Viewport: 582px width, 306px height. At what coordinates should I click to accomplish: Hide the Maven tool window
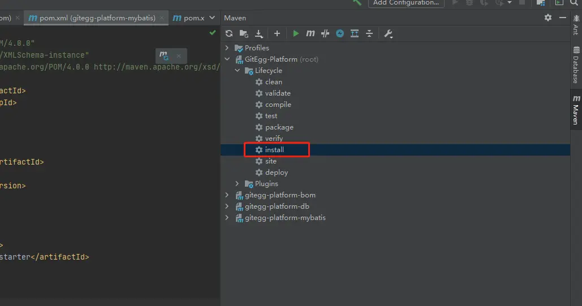[563, 18]
